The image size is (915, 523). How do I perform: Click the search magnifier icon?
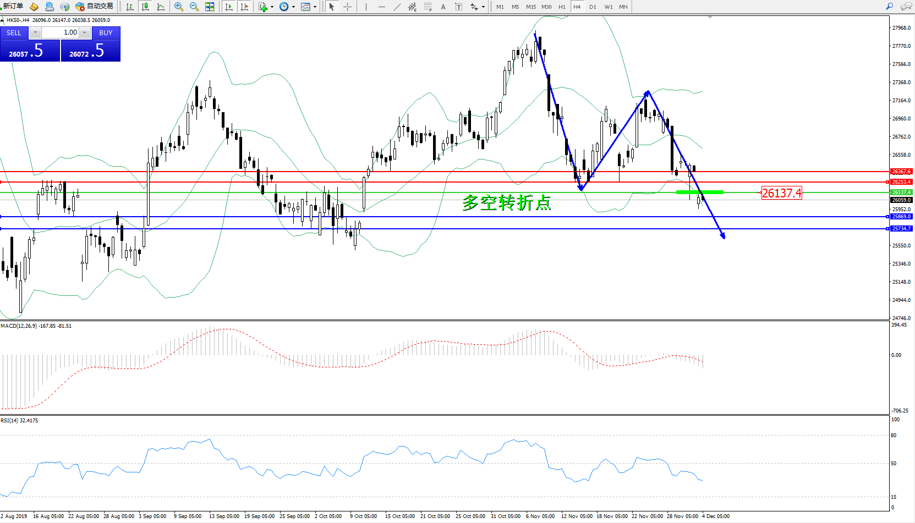[889, 7]
